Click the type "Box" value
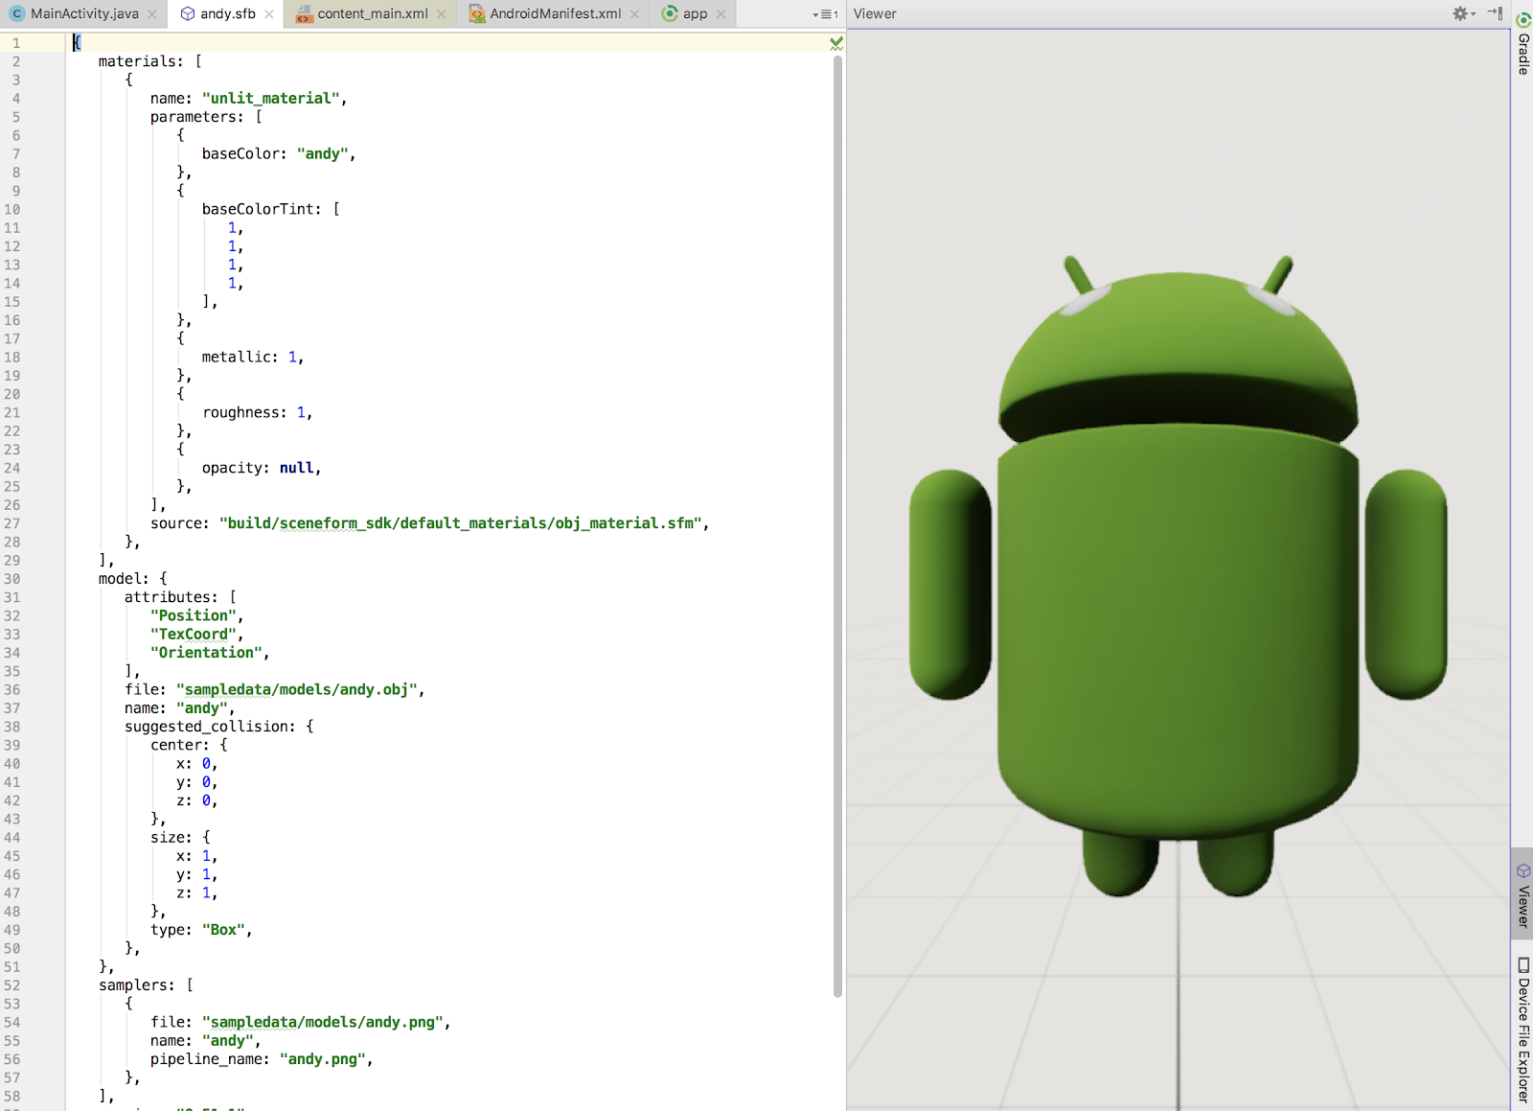The width and height of the screenshot is (1533, 1111). click(224, 930)
